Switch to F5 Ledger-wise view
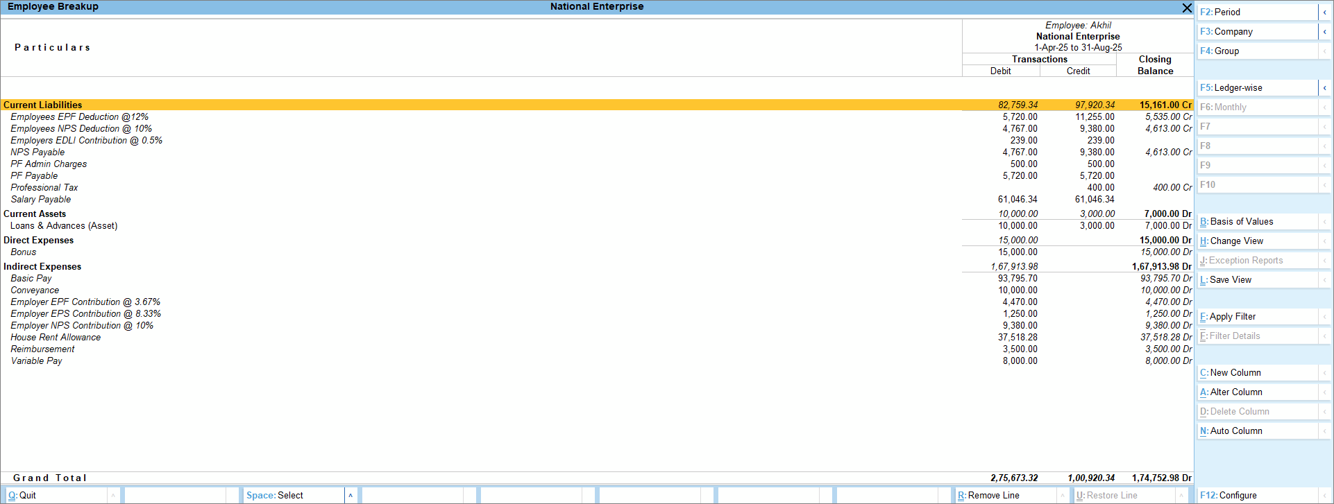Image resolution: width=1334 pixels, height=504 pixels. (x=1256, y=88)
